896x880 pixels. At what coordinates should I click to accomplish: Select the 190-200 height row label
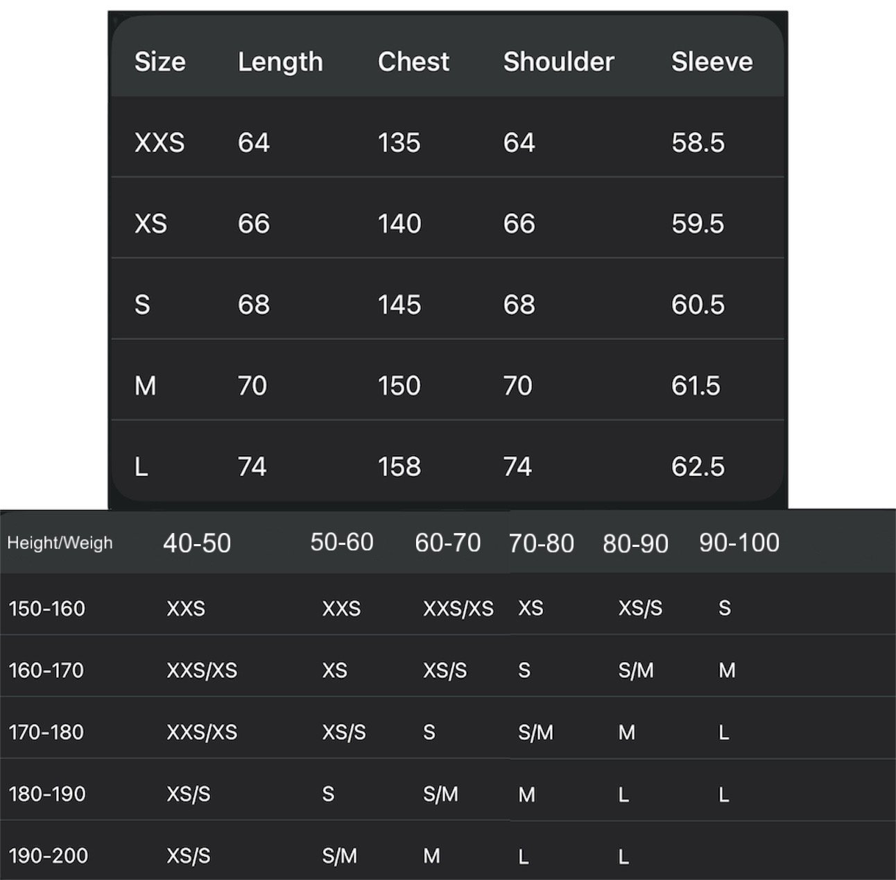48,856
